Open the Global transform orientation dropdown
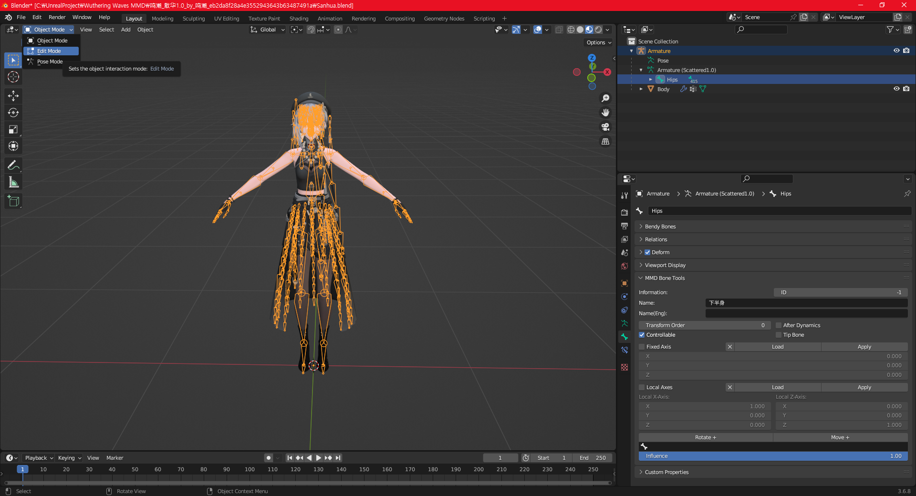This screenshot has width=916, height=496. click(268, 30)
